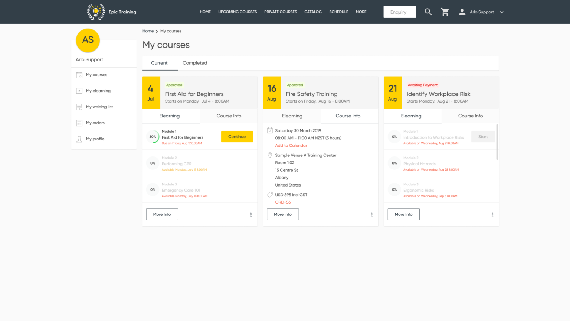Expand the Arlo Support account dropdown
Screen dimensions: 570x321
pyautogui.click(x=502, y=12)
